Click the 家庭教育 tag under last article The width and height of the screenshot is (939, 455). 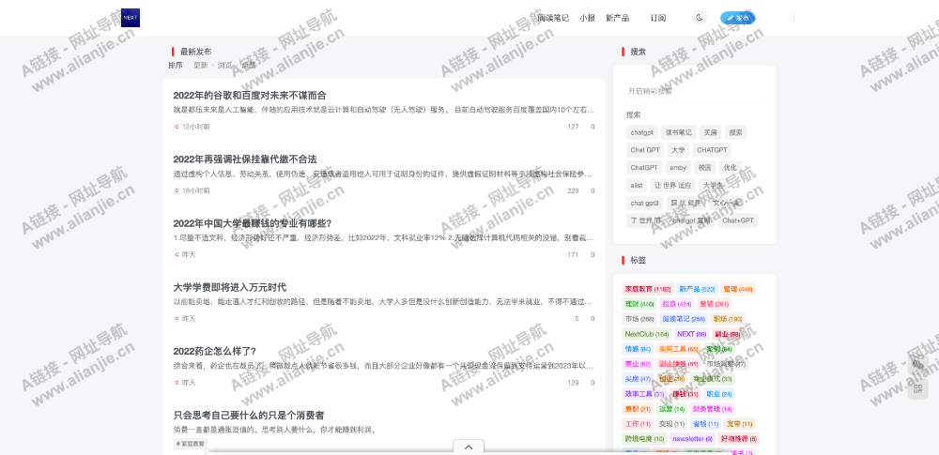point(191,444)
